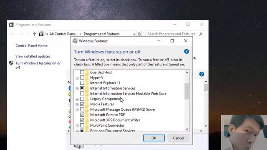Click OK in Windows Features
Image resolution: width=267 pixels, height=150 pixels.
click(154, 138)
